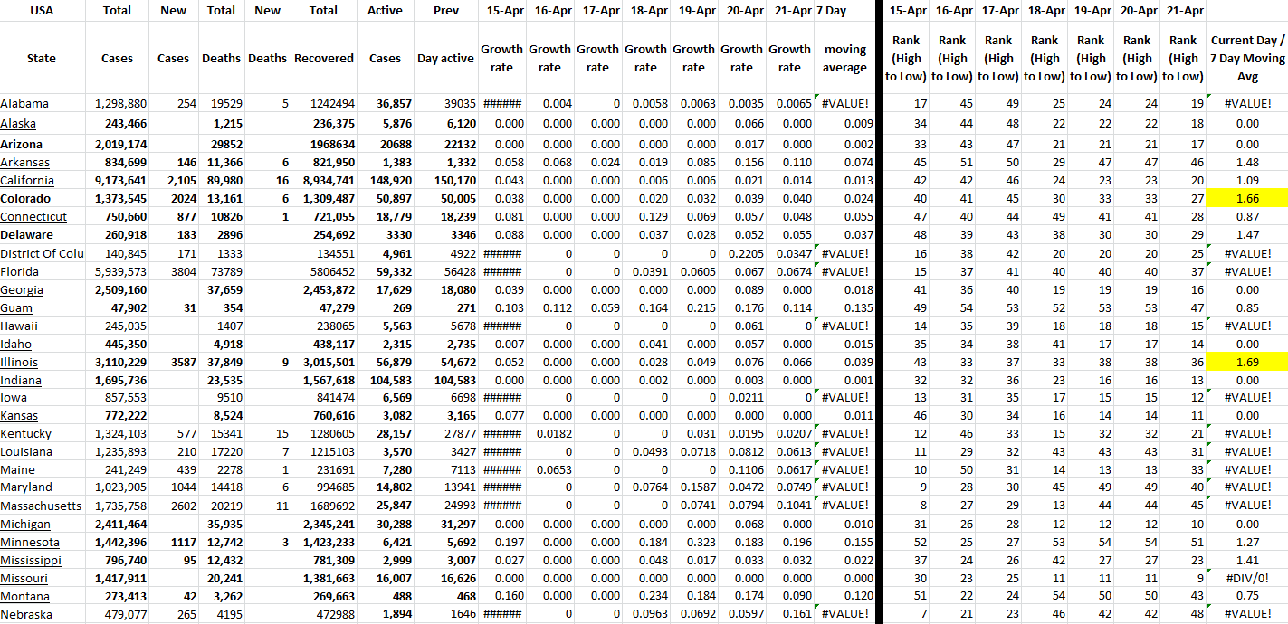Open the Connecticut link
The height and width of the screenshot is (624, 1288).
[33, 217]
